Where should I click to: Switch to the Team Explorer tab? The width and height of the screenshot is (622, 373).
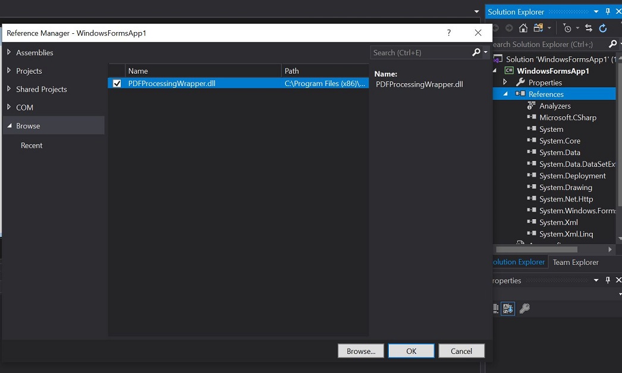[575, 262]
